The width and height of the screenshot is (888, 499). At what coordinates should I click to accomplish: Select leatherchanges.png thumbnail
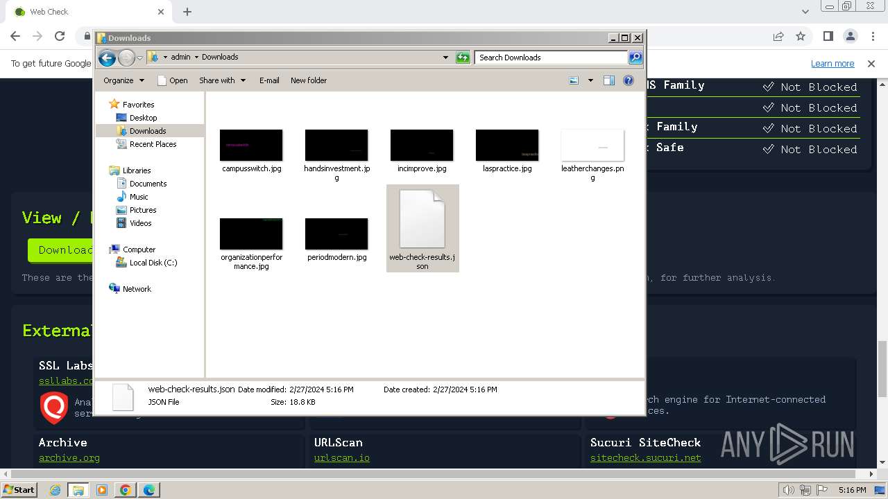click(592, 146)
